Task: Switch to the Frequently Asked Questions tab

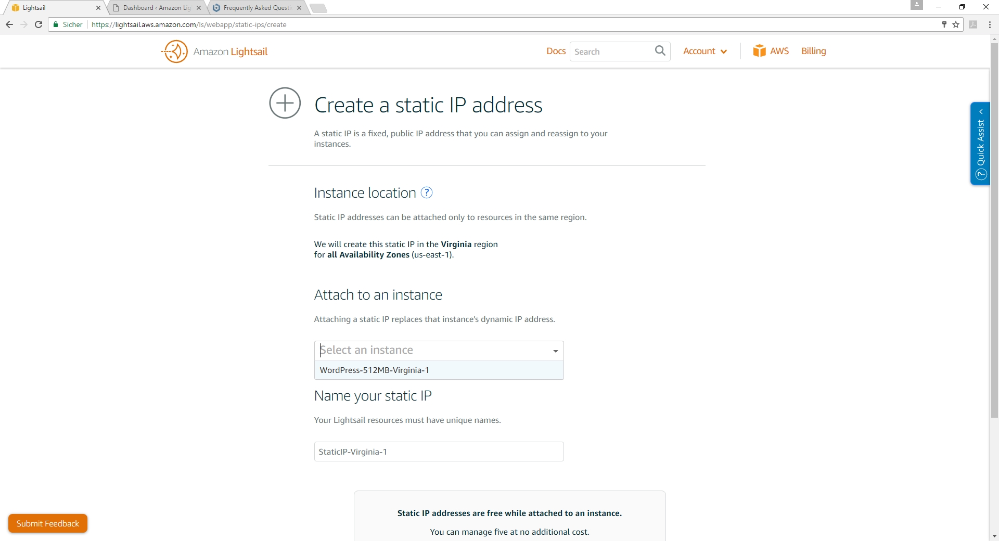Action: tap(257, 8)
